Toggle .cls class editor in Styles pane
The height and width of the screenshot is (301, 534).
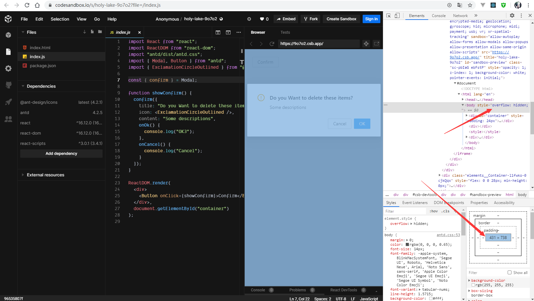click(x=446, y=211)
